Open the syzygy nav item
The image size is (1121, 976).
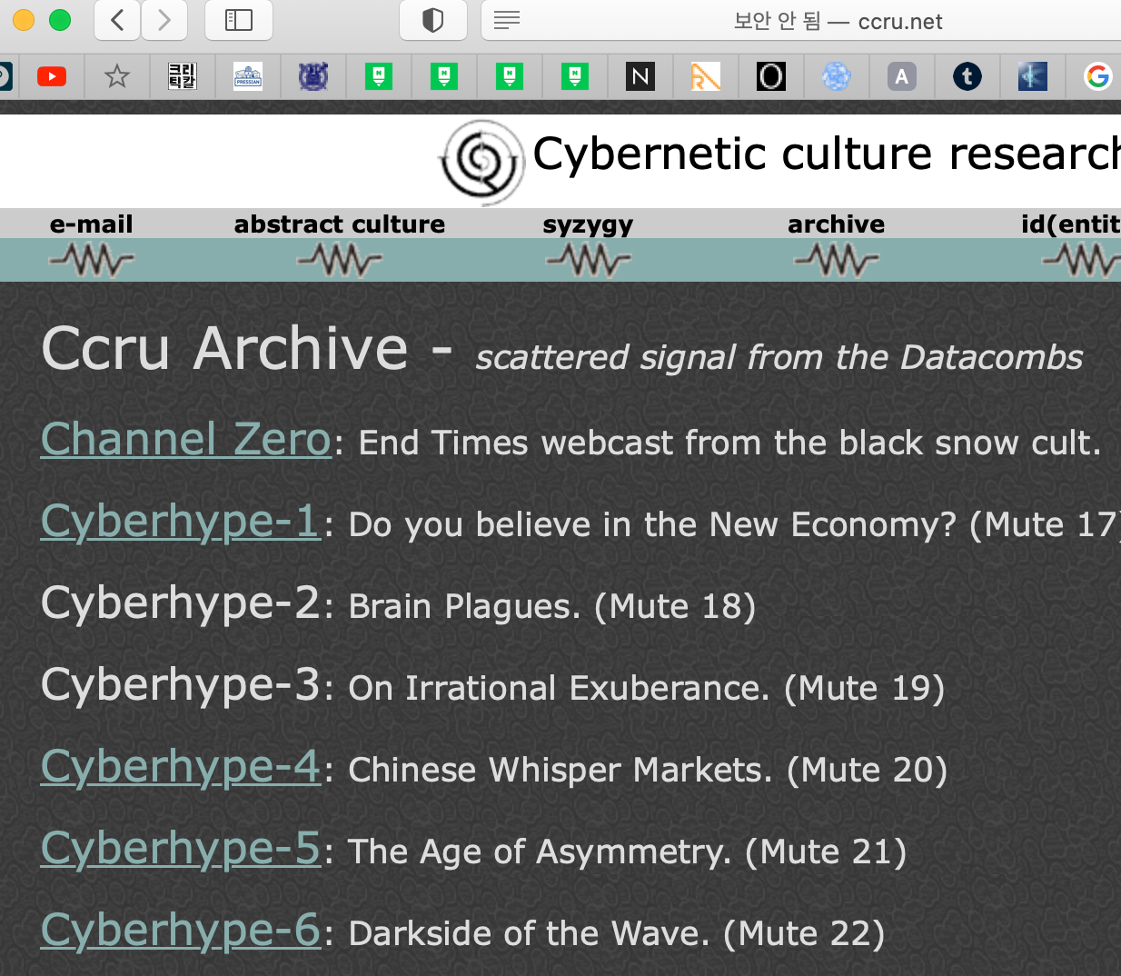pyautogui.click(x=588, y=225)
